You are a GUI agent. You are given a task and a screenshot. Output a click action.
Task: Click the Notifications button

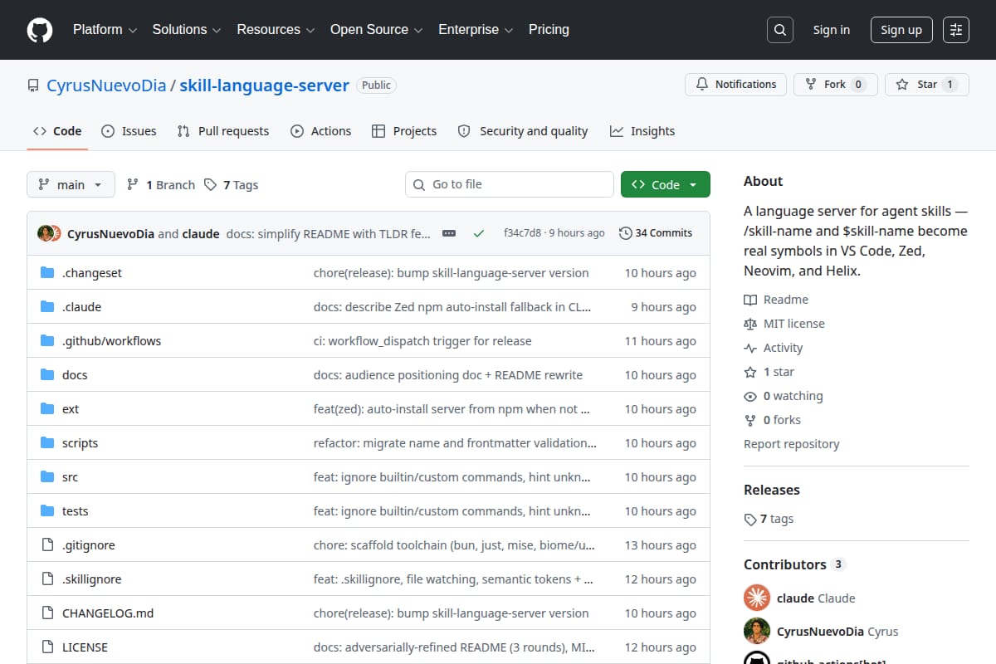pyautogui.click(x=735, y=85)
